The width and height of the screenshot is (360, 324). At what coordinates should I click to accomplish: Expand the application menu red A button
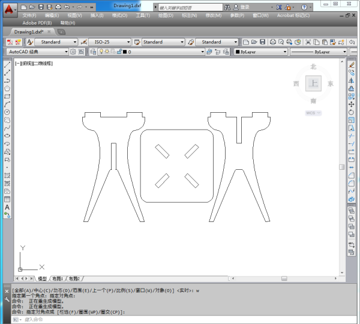point(10,10)
